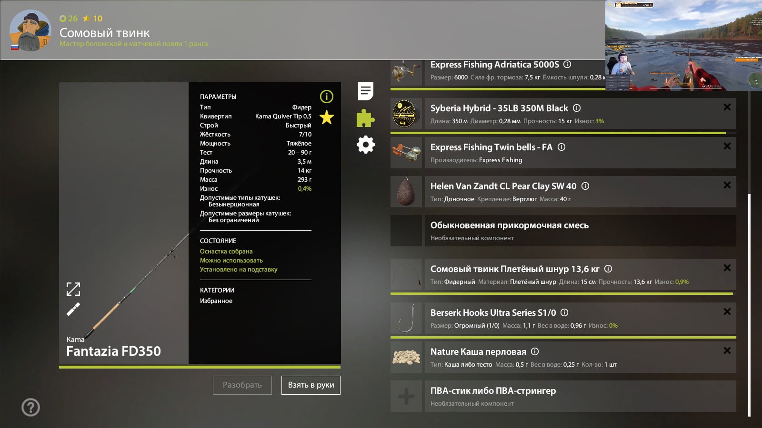Screen dimensions: 762x428
Task: Show info for Express Fishing Twin bells
Action: point(561,147)
